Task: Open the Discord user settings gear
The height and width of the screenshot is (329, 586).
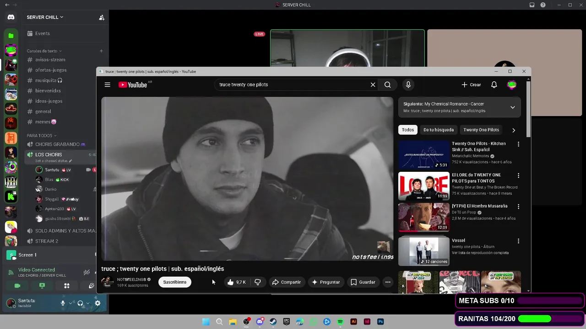Action: 98,303
